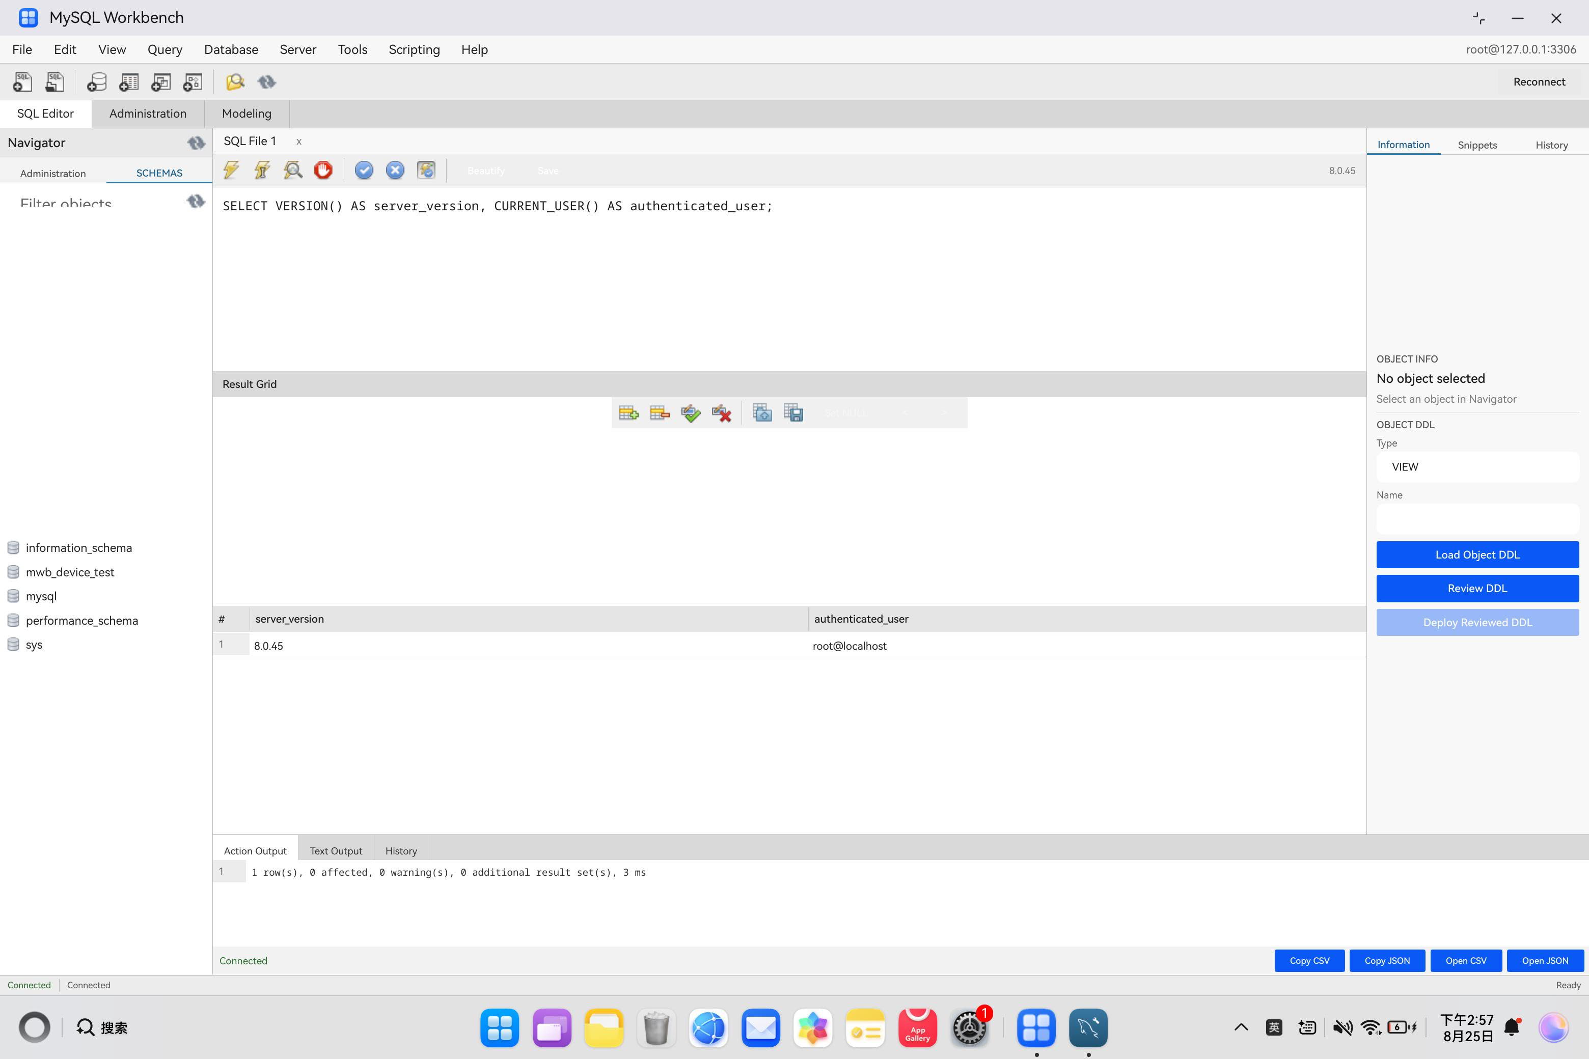Open History tab beside Text Output
This screenshot has width=1589, height=1059.
point(401,850)
